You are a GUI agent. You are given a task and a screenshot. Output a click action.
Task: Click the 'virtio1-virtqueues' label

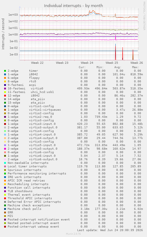(x=45, y=110)
